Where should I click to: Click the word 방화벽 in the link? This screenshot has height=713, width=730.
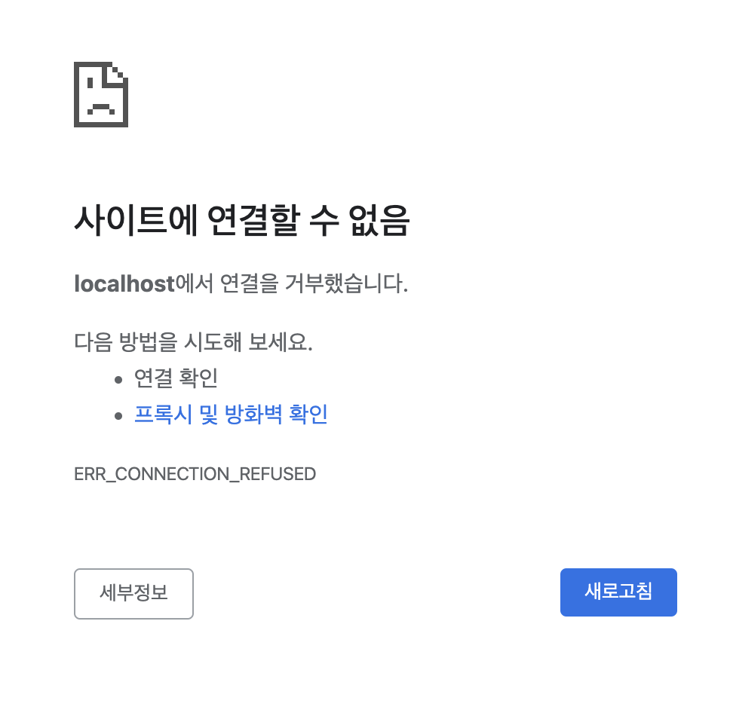253,414
